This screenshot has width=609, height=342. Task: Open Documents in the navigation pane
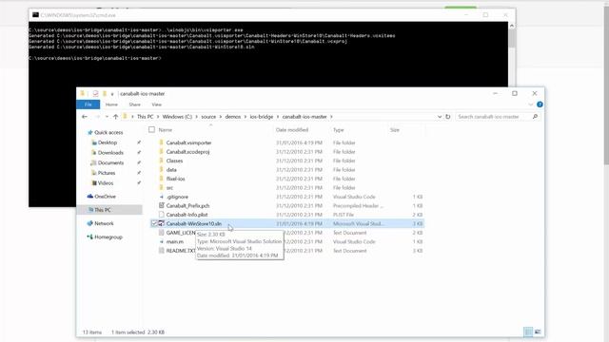tap(108, 162)
